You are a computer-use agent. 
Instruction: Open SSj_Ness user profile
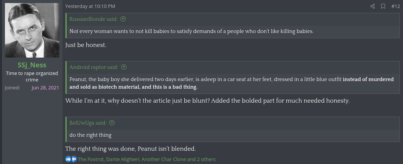coord(32,65)
